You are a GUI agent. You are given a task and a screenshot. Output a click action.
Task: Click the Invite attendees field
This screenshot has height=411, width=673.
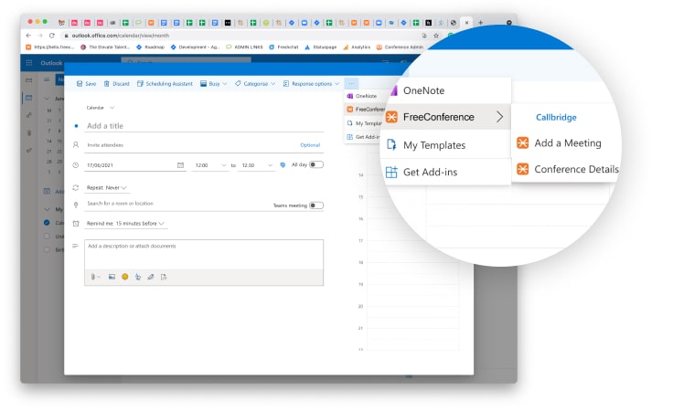pyautogui.click(x=191, y=145)
